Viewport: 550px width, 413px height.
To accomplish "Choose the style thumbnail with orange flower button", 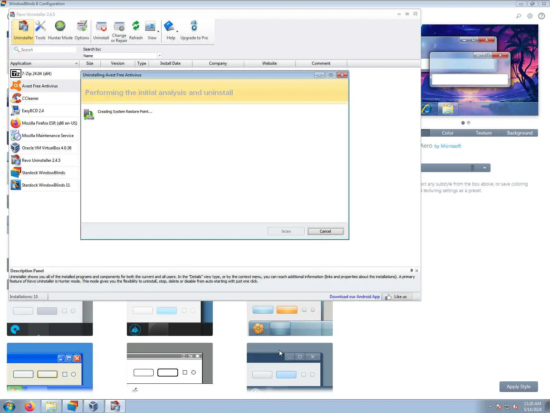I will (x=290, y=318).
